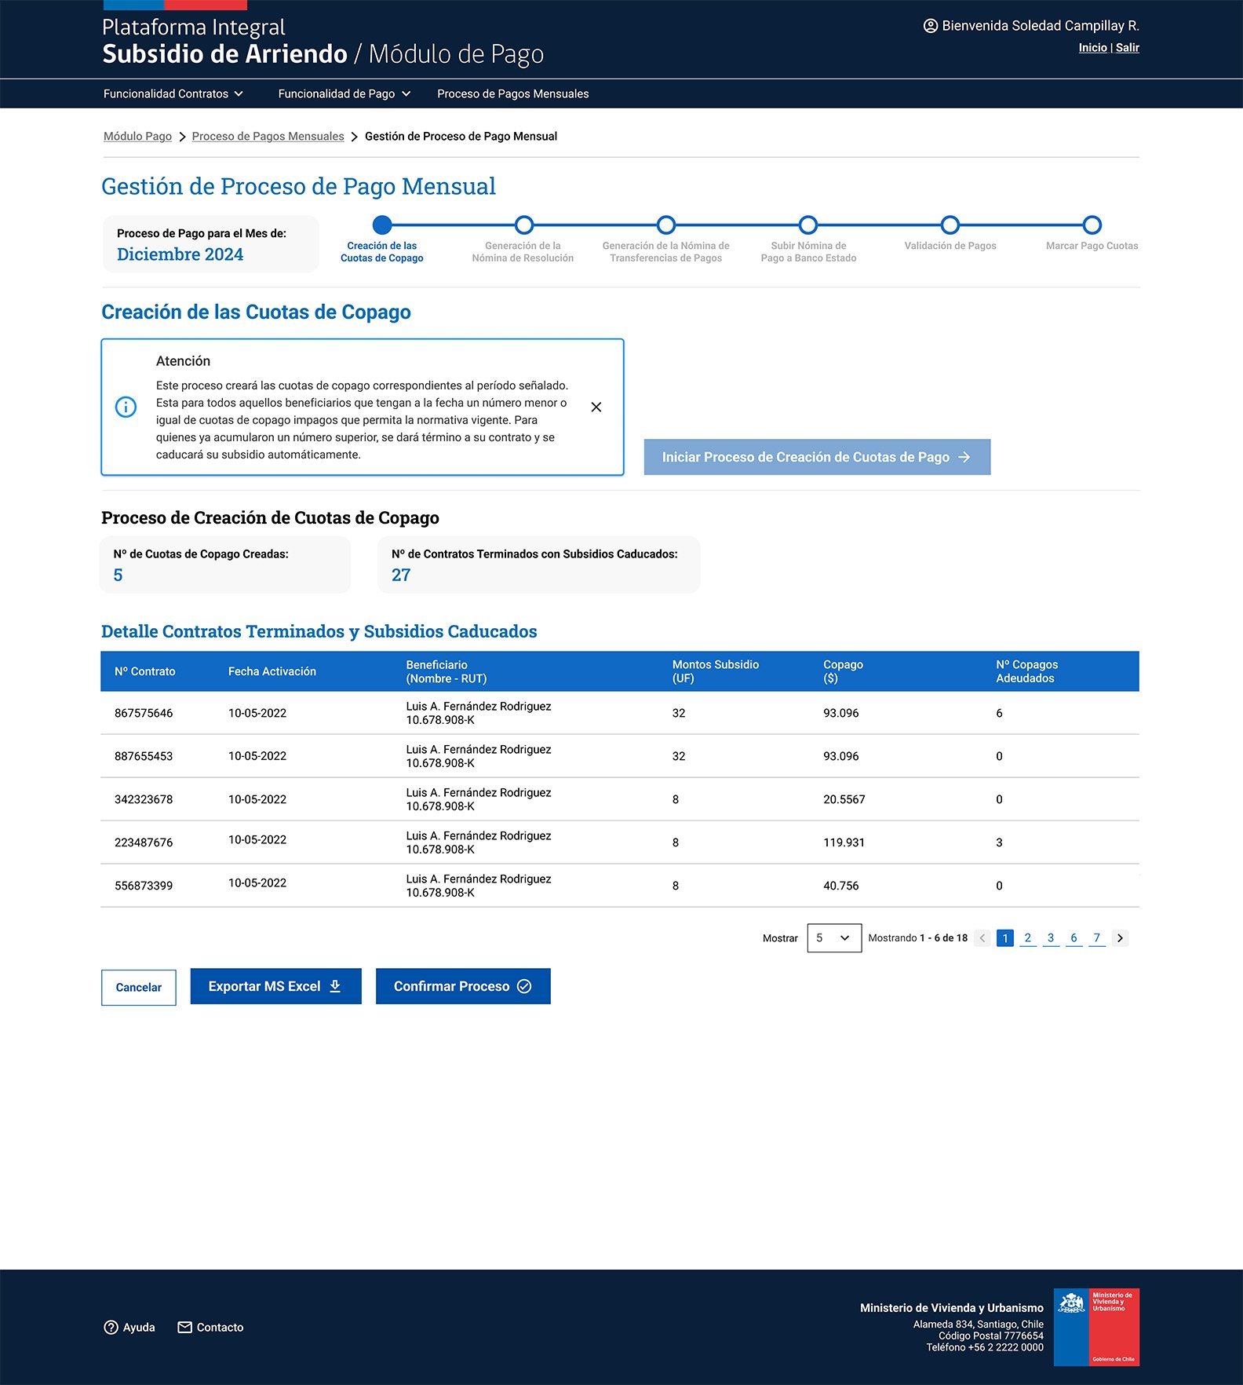Open the Mostrar rows-per-page dropdown
Viewport: 1243px width, 1385px height.
click(x=834, y=938)
